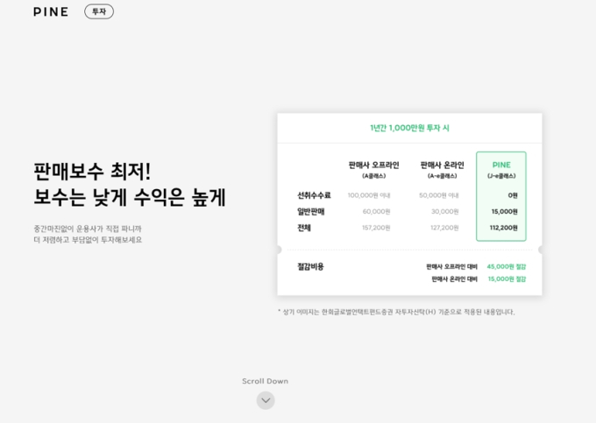This screenshot has width=596, height=423.
Task: Click the card title 1년간 1,000만원 투자 시
Action: pos(409,128)
